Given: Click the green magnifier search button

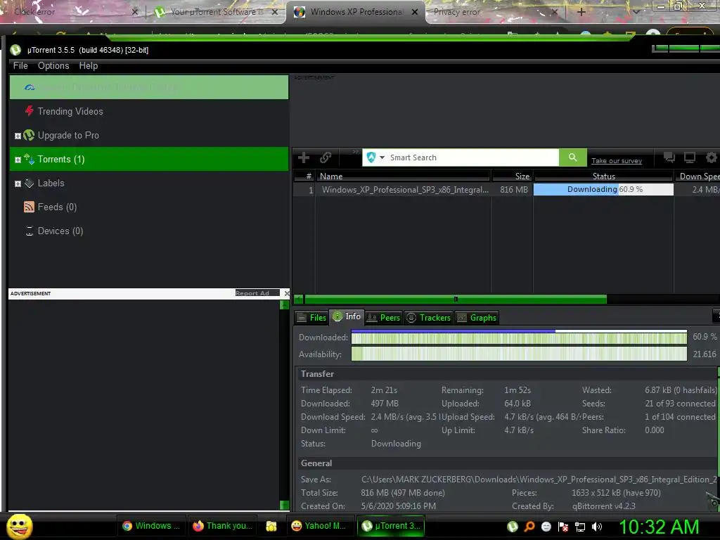Looking at the screenshot, I should pos(572,157).
